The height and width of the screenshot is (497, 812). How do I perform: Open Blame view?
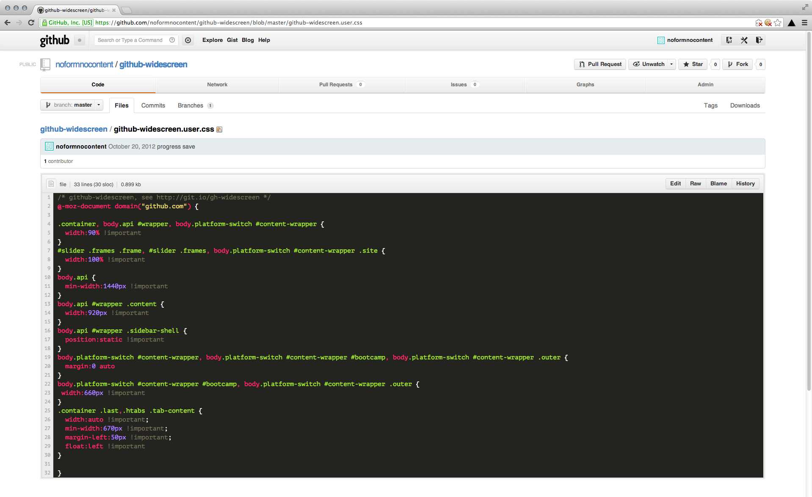718,183
